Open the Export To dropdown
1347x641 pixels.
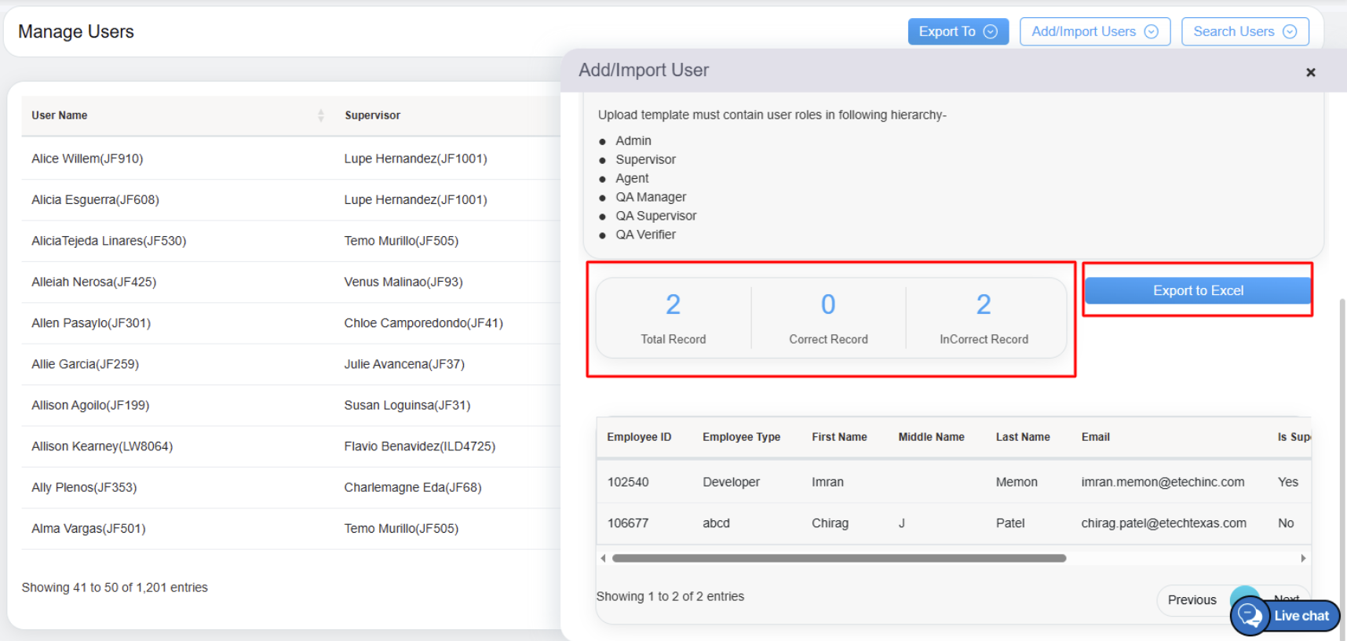click(958, 31)
